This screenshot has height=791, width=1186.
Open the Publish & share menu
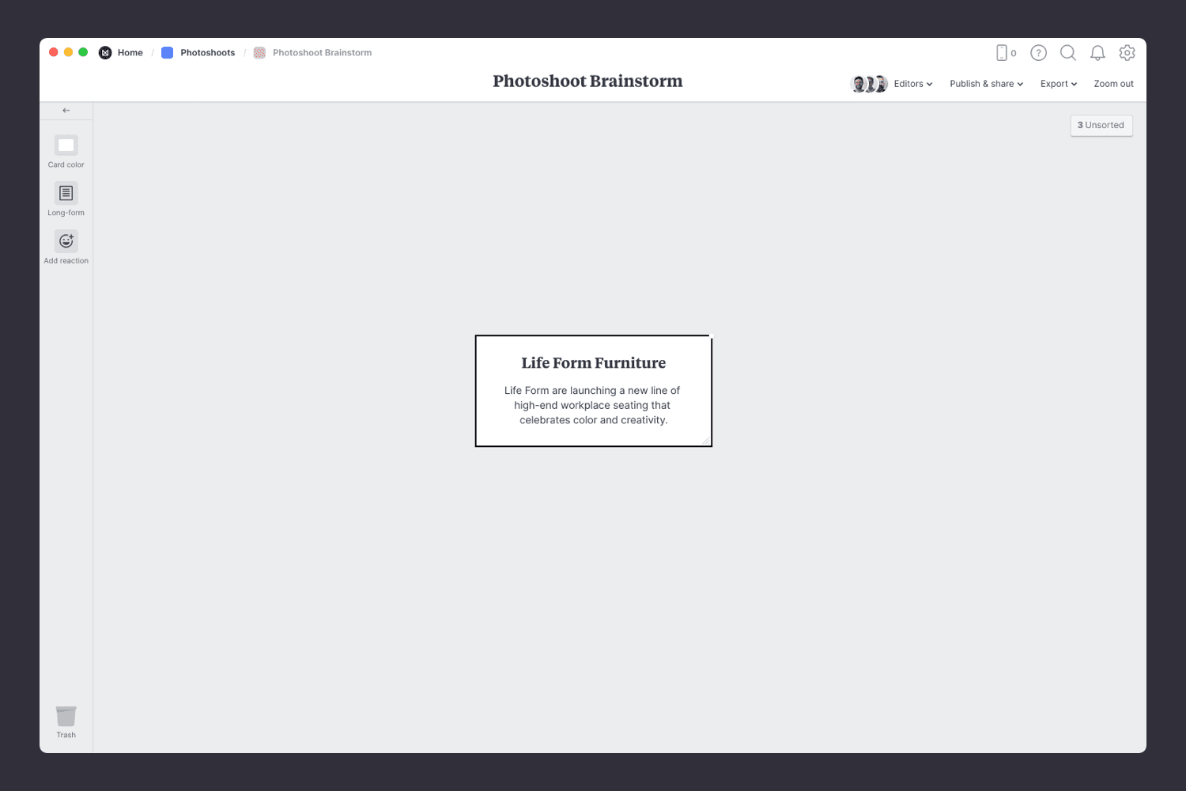click(x=986, y=84)
